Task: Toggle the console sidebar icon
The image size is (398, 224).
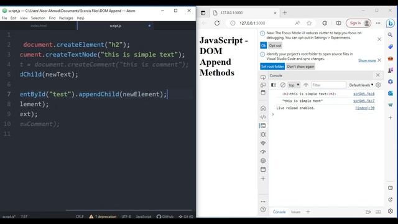Action: tap(274, 85)
